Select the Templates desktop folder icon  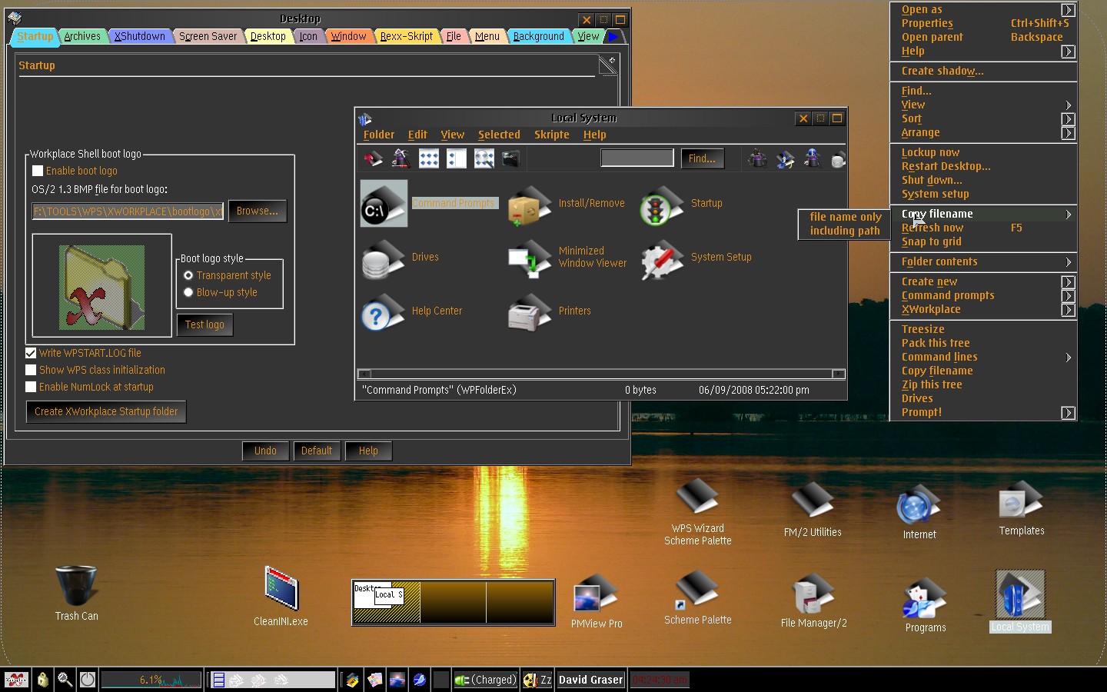point(1021,501)
